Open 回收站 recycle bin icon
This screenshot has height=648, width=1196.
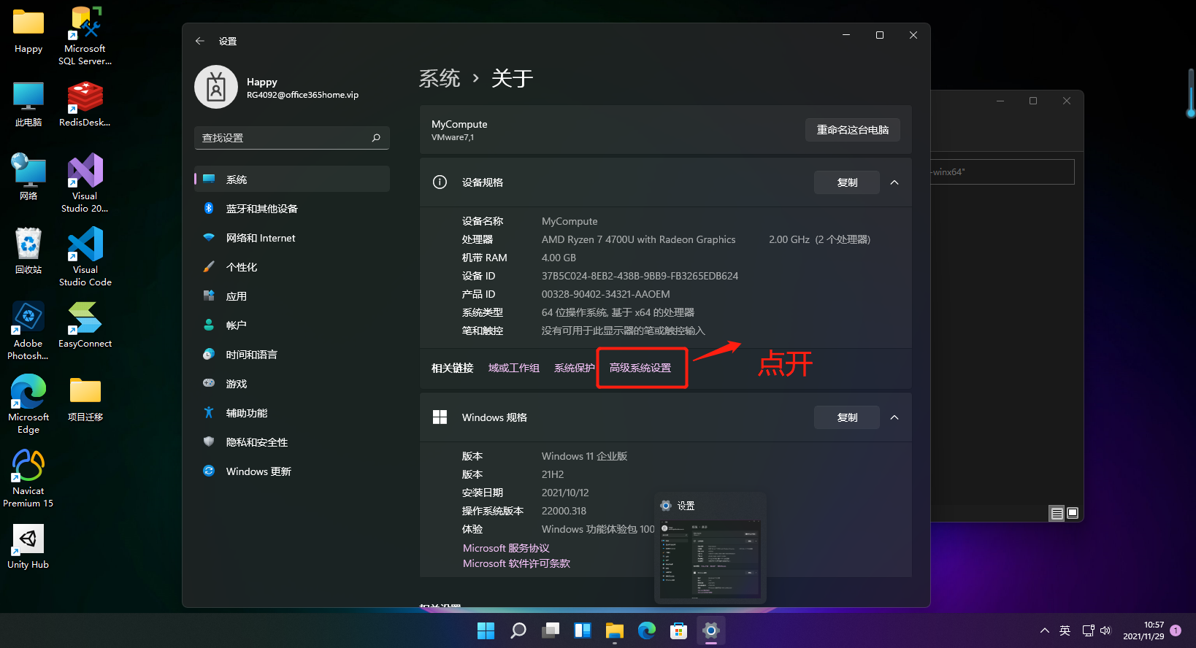pyautogui.click(x=28, y=250)
